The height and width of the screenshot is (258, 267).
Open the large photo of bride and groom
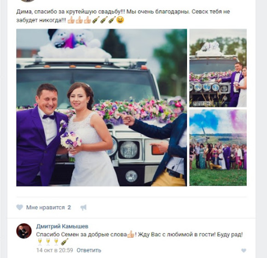101,107
